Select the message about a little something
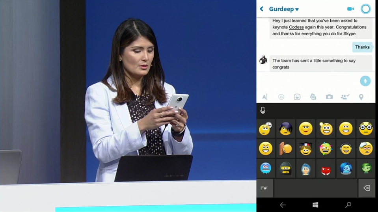This screenshot has width=378, height=212. coord(321,64)
